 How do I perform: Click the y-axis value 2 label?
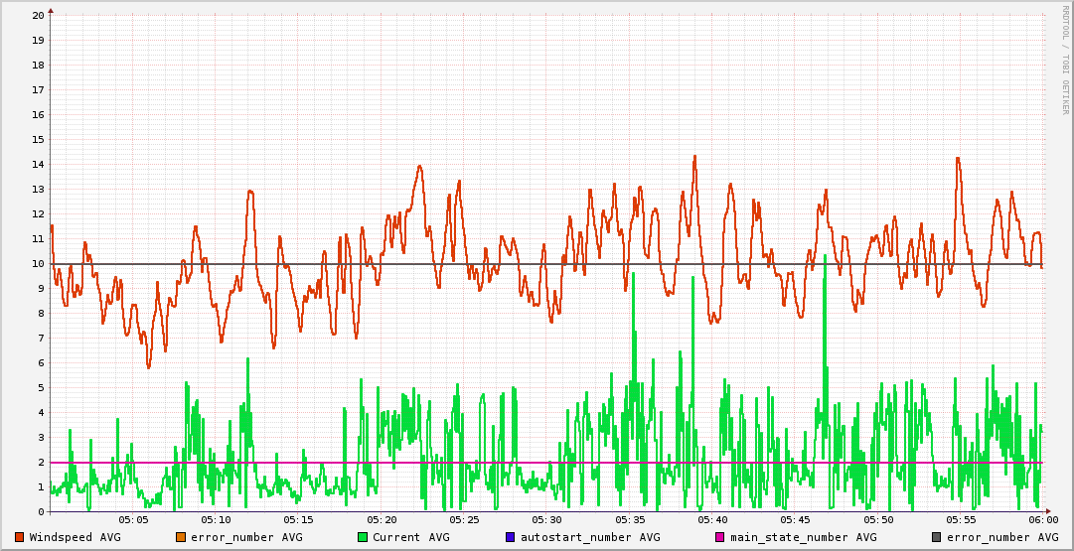(x=41, y=463)
